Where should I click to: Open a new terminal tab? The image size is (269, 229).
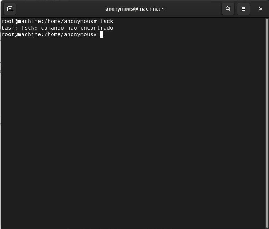click(10, 9)
